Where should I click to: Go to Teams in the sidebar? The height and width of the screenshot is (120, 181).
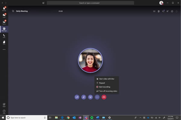(4, 22)
